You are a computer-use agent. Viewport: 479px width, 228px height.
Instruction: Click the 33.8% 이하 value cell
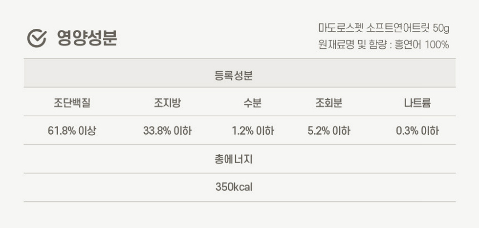167,131
